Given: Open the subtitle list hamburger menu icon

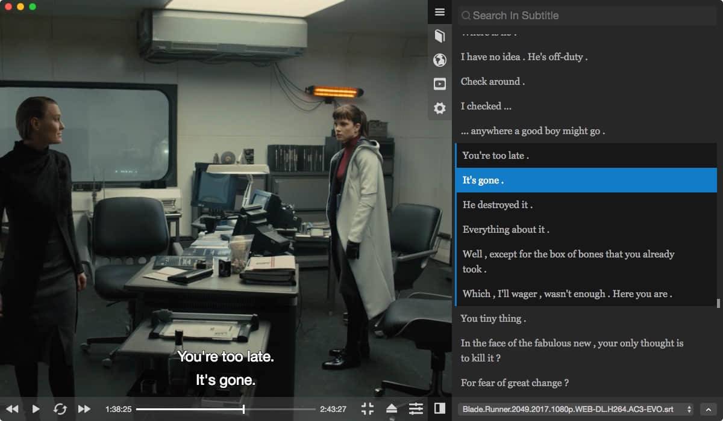Looking at the screenshot, I should (x=440, y=12).
